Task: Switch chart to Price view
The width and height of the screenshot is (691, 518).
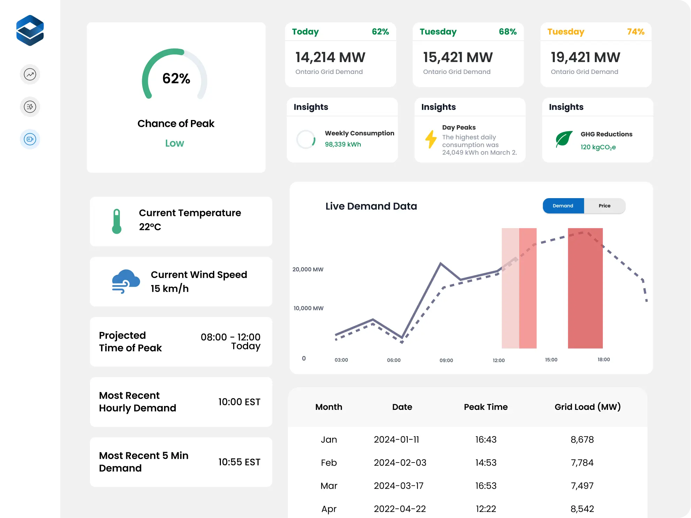Action: (605, 206)
